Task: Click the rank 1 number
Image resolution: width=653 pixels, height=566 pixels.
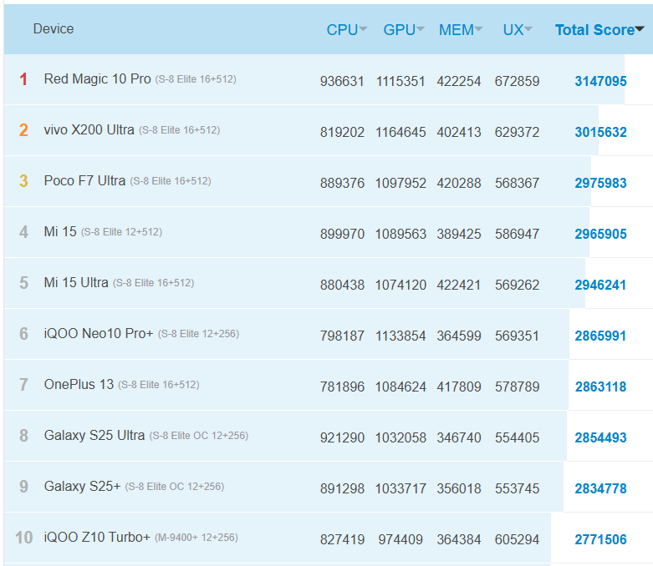Action: (23, 79)
